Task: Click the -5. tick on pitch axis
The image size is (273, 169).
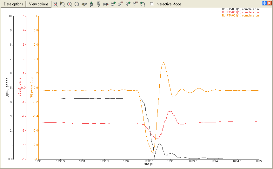Action: click(x=24, y=159)
